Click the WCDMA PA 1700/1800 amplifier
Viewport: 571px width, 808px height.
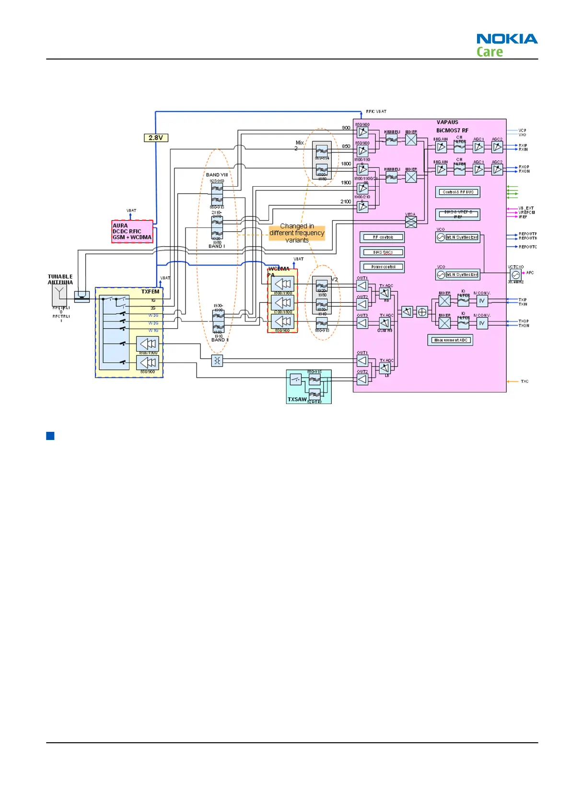click(282, 303)
